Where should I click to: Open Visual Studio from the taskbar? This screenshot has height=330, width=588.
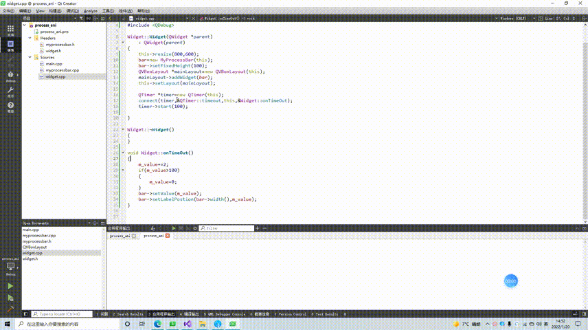pyautogui.click(x=188, y=324)
